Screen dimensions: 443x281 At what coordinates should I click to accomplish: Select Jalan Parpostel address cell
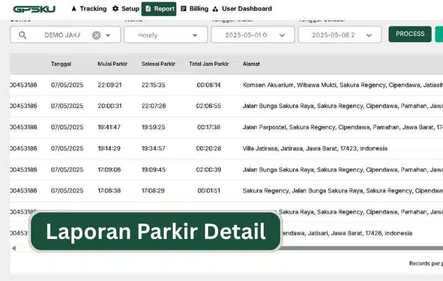(x=343, y=127)
